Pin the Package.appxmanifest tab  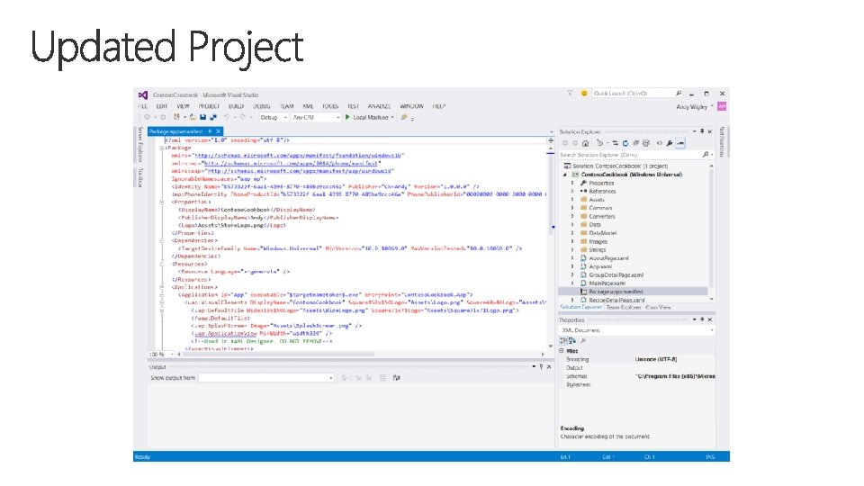pyautogui.click(x=210, y=131)
